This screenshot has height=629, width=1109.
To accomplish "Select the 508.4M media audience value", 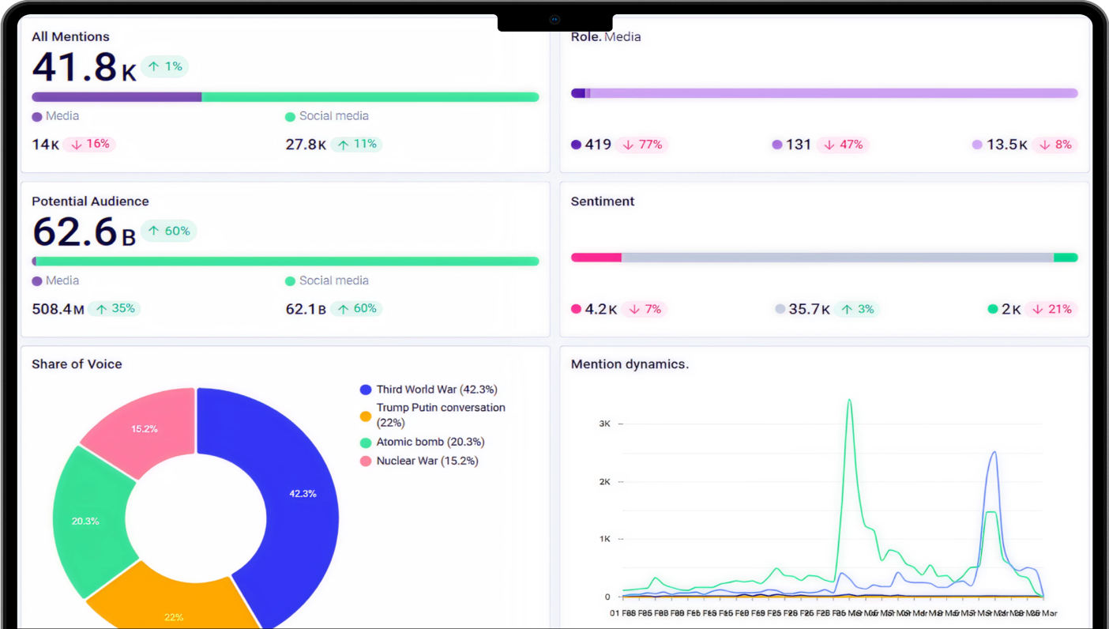I will 58,309.
